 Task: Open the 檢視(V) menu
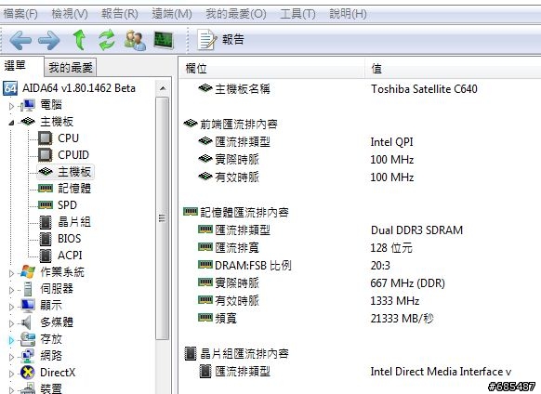tap(70, 14)
